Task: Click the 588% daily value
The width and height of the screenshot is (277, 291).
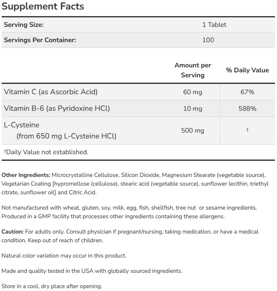Action: (x=247, y=109)
